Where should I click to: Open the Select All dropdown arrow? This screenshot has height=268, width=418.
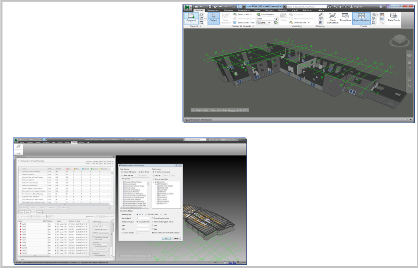[x=251, y=14]
